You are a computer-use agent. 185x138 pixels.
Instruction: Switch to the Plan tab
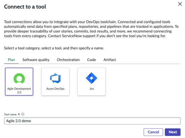[x=11, y=60]
